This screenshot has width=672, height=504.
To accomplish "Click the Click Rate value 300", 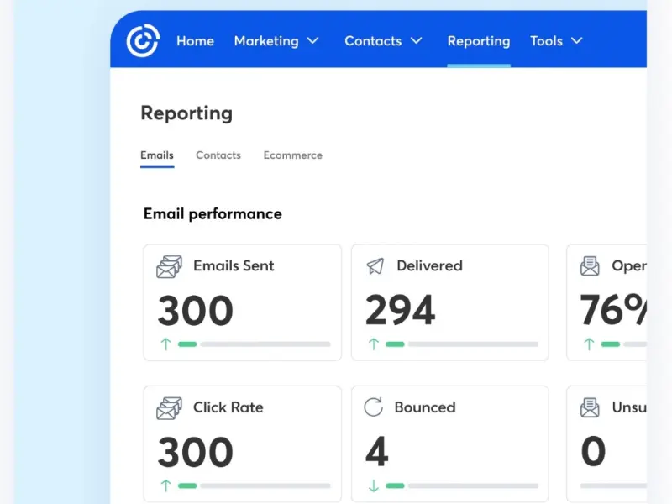I will click(x=196, y=452).
